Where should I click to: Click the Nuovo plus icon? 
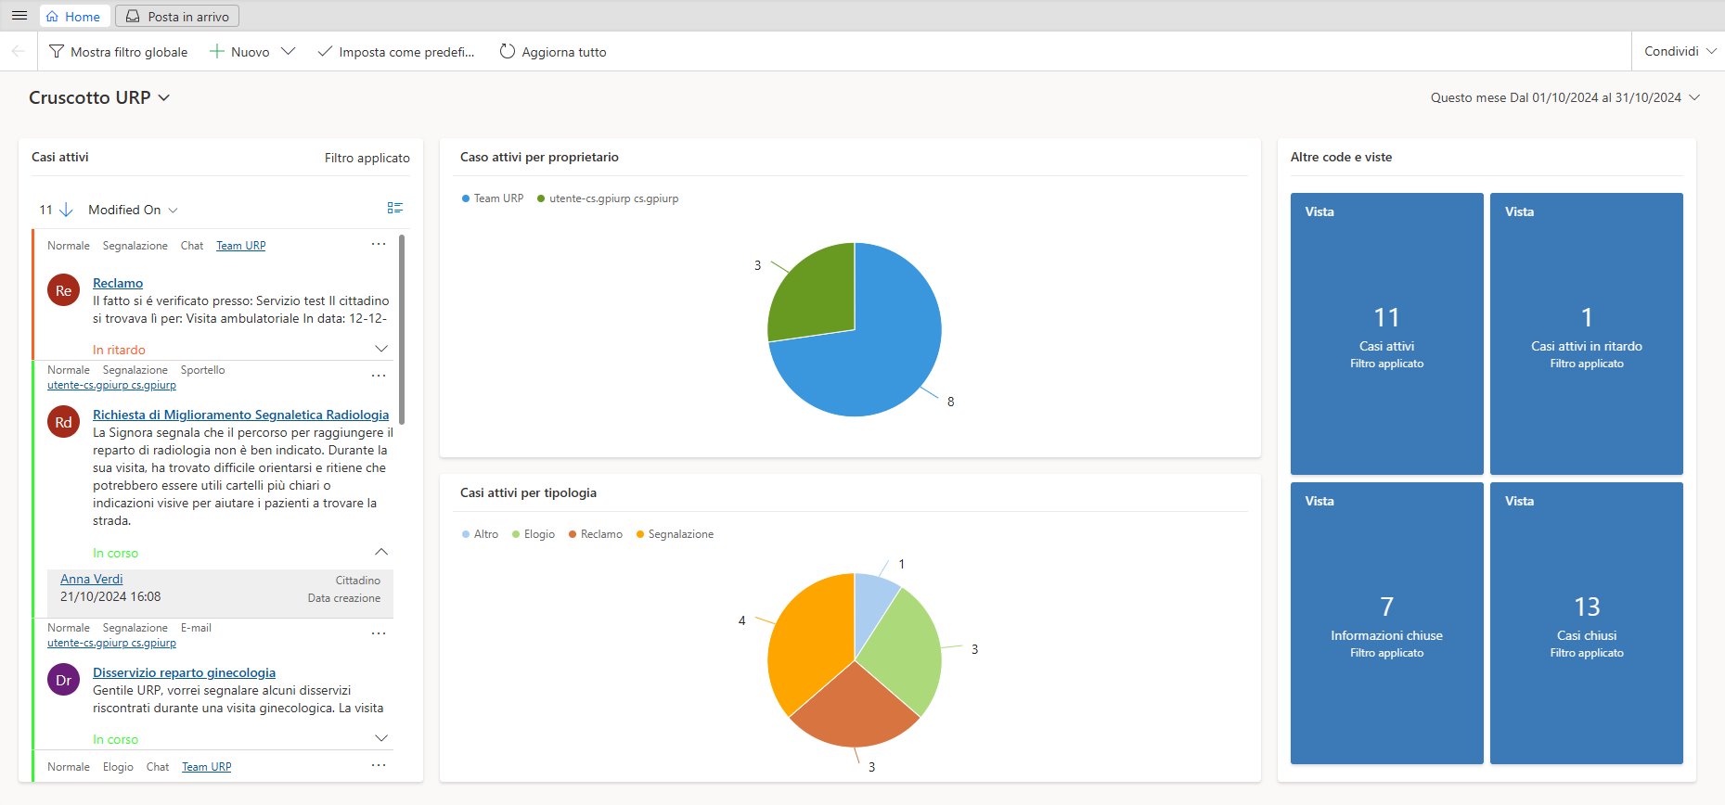tap(216, 52)
